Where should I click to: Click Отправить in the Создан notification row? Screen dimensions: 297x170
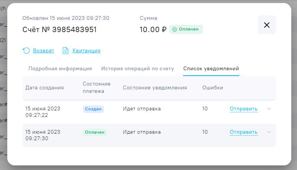(x=243, y=109)
